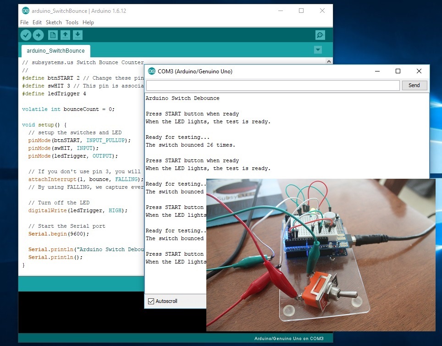Save sketch using the down-arrow icon
The height and width of the screenshot is (346, 442).
tap(78, 35)
